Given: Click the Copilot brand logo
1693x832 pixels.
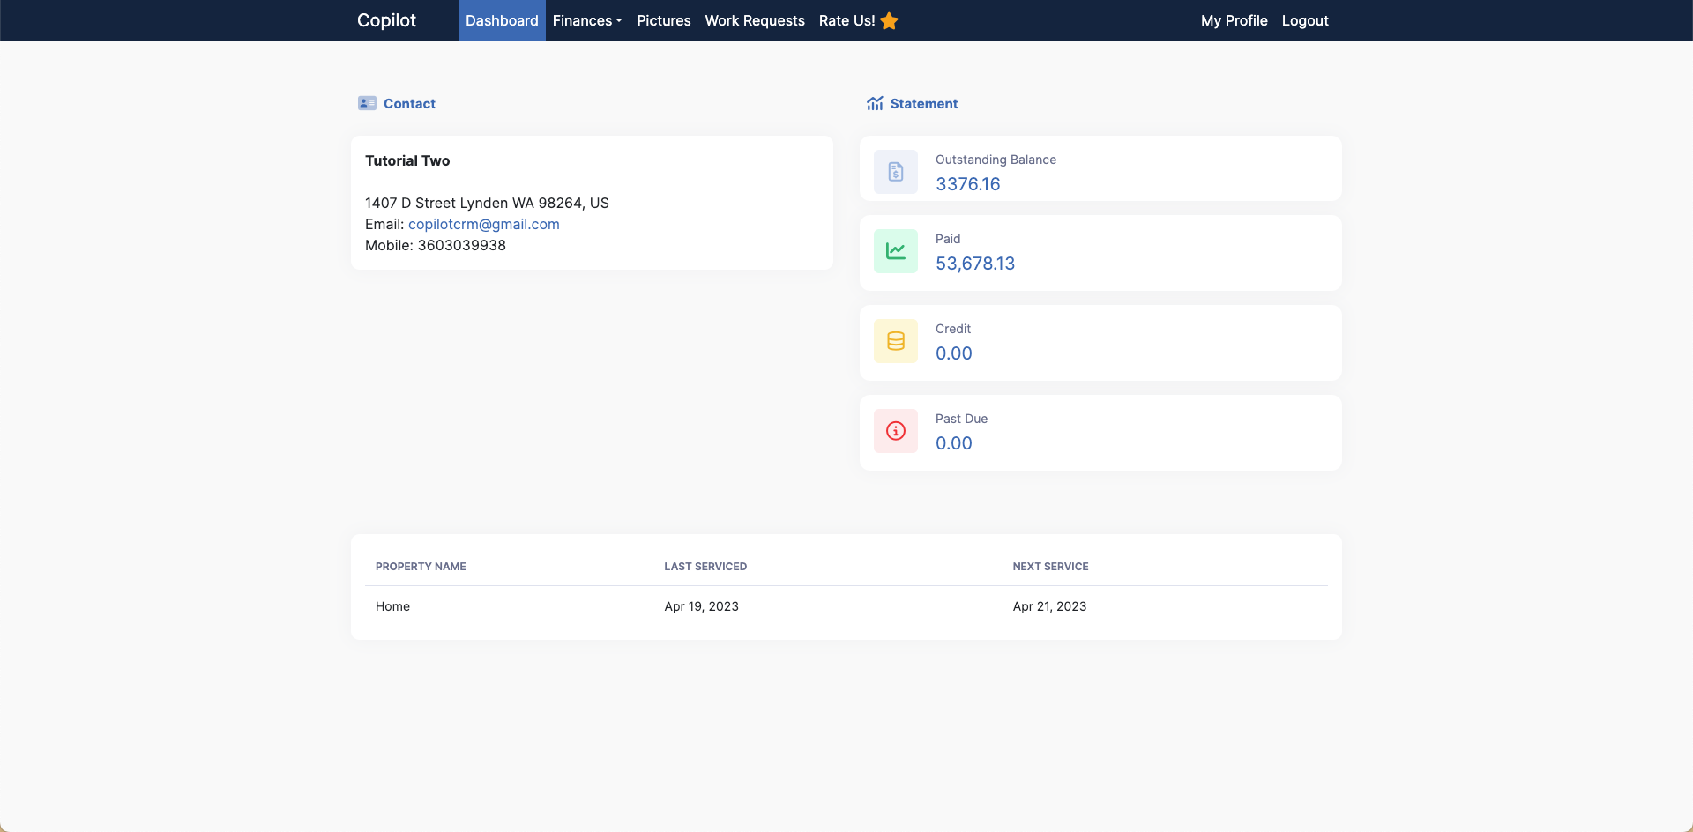Looking at the screenshot, I should tap(386, 20).
